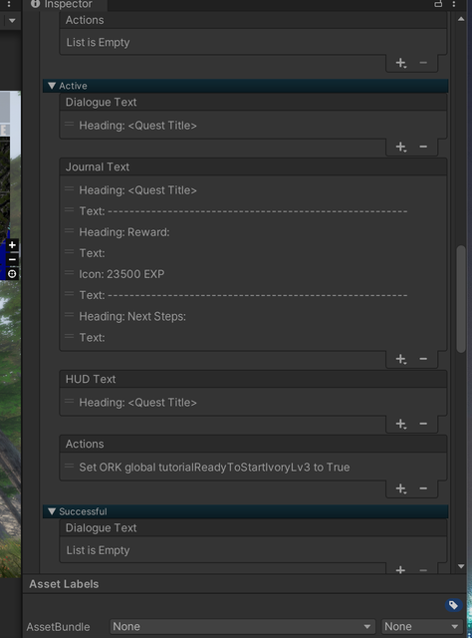Select the empty Text row below Reward

[253, 253]
